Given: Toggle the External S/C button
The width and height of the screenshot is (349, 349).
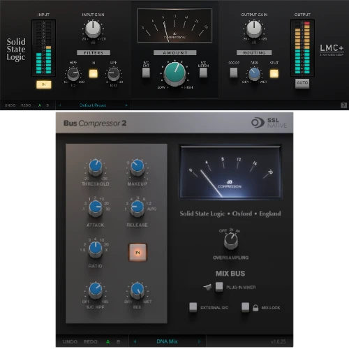Looking at the screenshot, I should coord(193,307).
